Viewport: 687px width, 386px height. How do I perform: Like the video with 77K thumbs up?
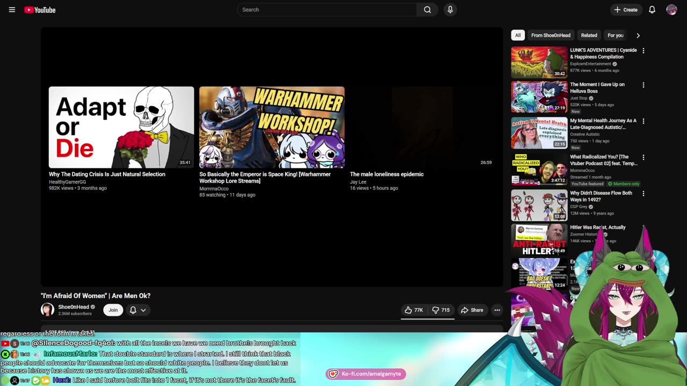414,310
